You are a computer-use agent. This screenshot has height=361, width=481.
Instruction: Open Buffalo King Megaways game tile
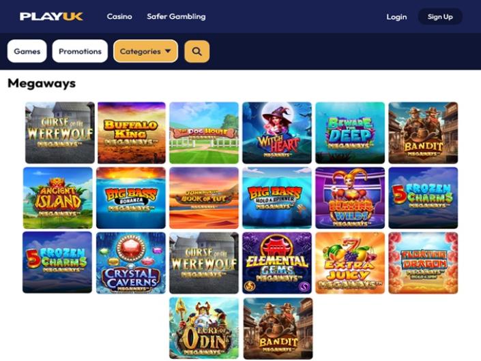pos(131,133)
